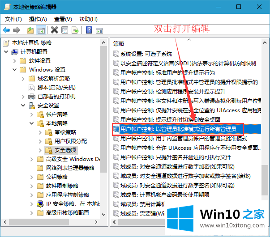Click the 策略 column header
The height and width of the screenshot is (237, 270).
[x=119, y=43]
